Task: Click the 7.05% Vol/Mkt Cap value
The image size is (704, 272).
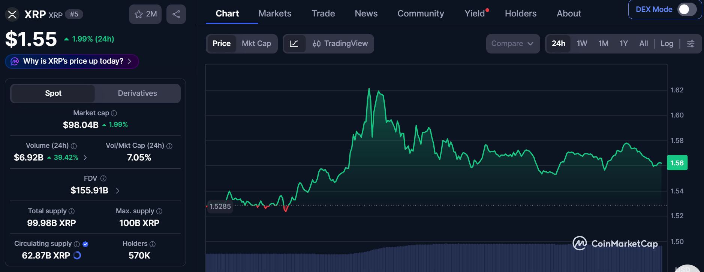Action: click(x=139, y=158)
